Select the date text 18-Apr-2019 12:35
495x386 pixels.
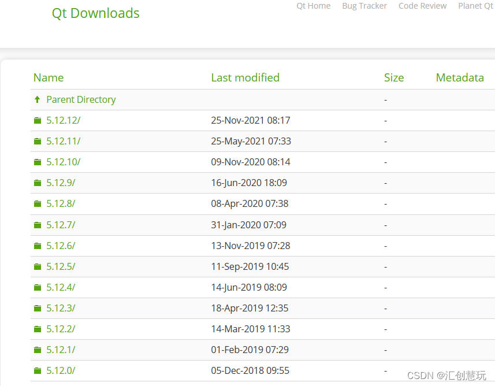(250, 309)
